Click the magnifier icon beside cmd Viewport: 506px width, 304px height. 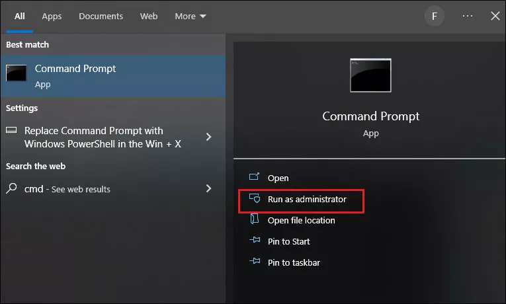click(x=11, y=188)
